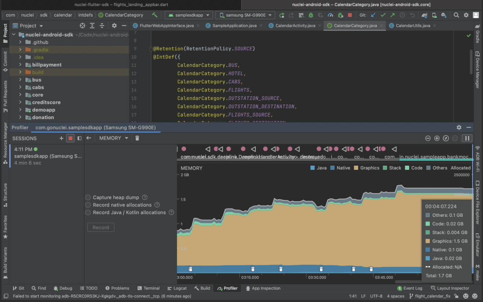Image resolution: width=483 pixels, height=302 pixels.
Task: Click the red Stop session button in Sessions
Action: (70, 138)
